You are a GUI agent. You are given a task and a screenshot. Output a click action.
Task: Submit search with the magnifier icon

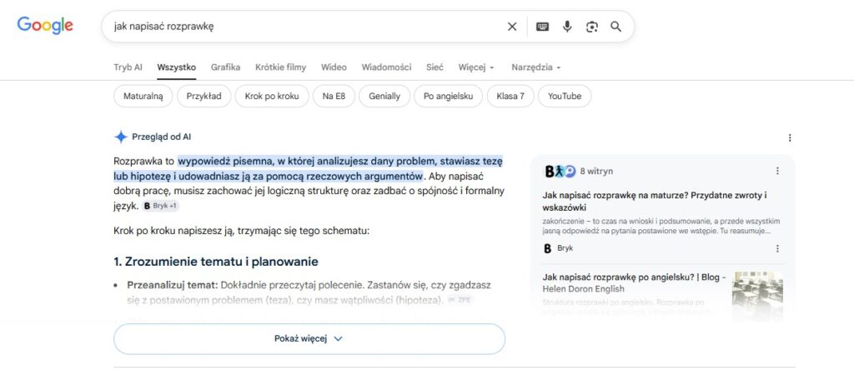click(x=616, y=27)
